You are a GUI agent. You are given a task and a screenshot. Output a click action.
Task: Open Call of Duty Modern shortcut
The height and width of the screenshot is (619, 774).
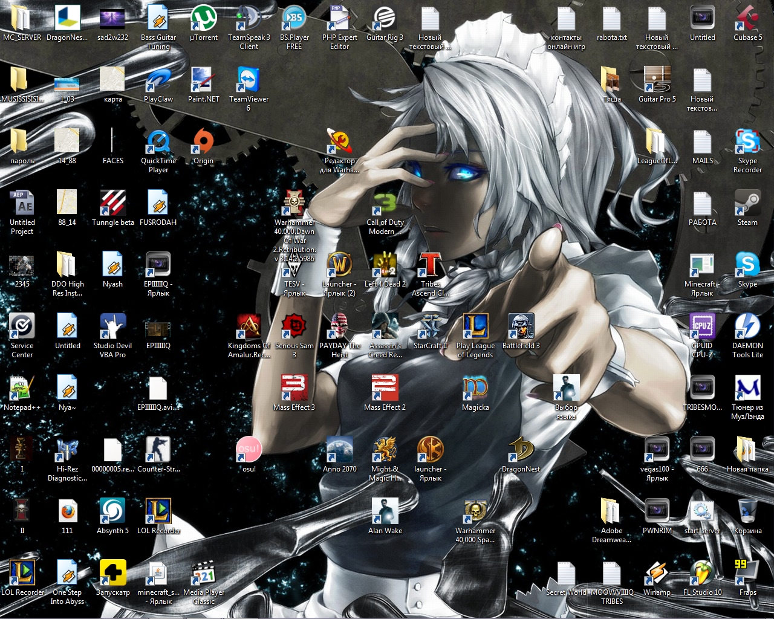coord(385,203)
